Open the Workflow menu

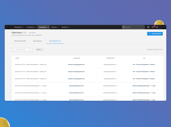[66, 27]
